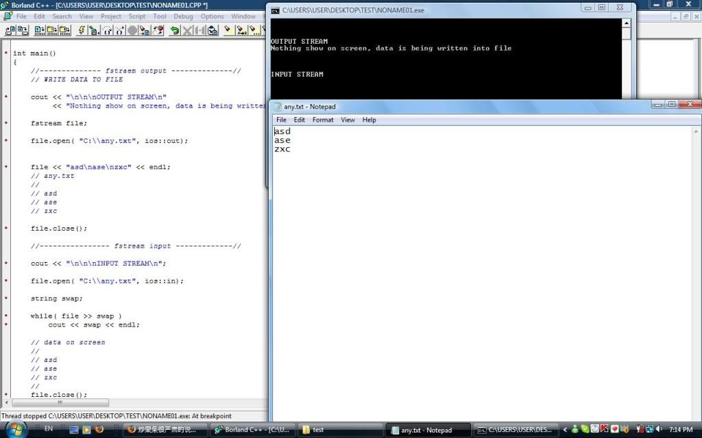
Task: Open the Project menu in Borland C++
Action: pyautogui.click(x=111, y=16)
